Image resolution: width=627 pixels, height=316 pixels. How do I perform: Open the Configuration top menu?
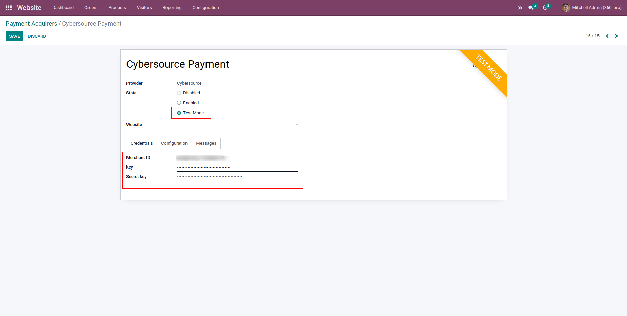[205, 8]
